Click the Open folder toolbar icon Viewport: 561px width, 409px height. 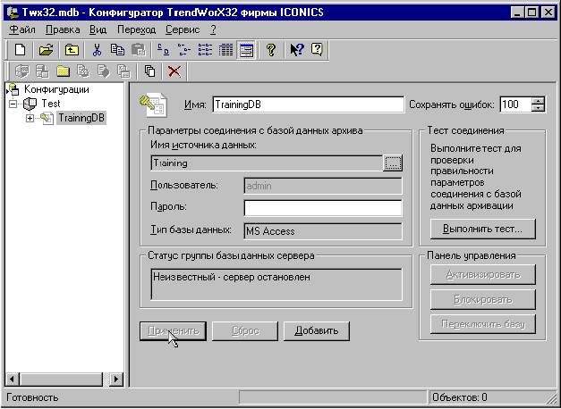pyautogui.click(x=46, y=50)
